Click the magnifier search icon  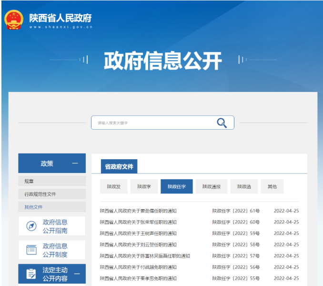tap(222, 123)
